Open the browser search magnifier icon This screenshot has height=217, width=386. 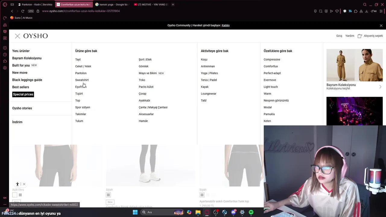pos(365,5)
